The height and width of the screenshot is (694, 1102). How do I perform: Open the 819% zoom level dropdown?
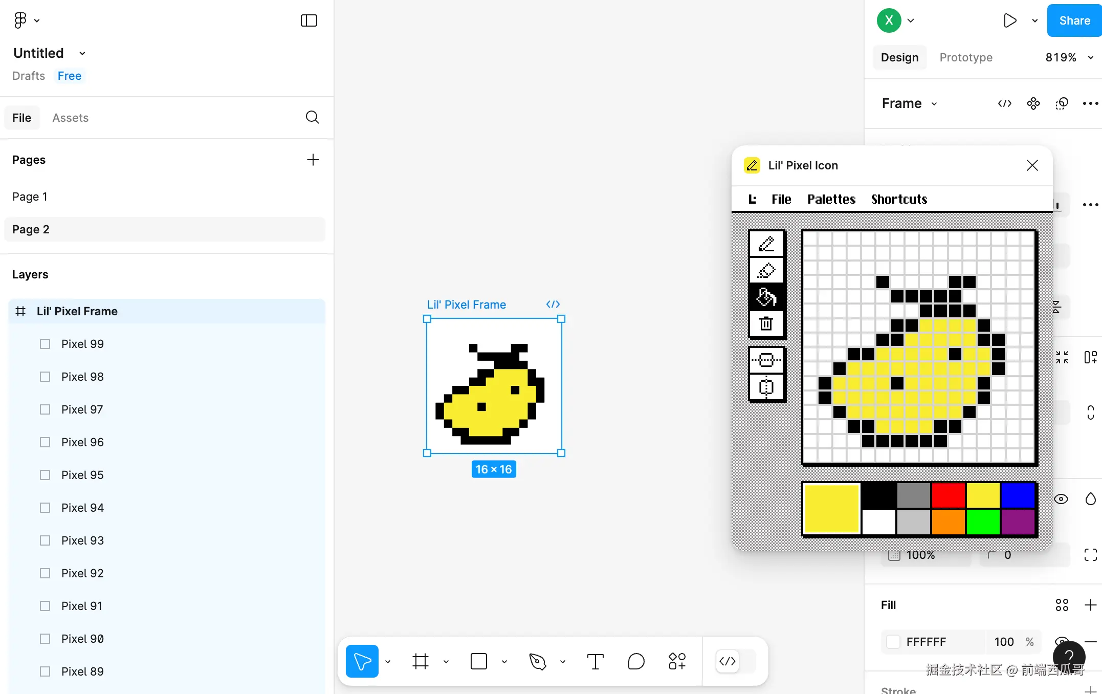click(1069, 57)
